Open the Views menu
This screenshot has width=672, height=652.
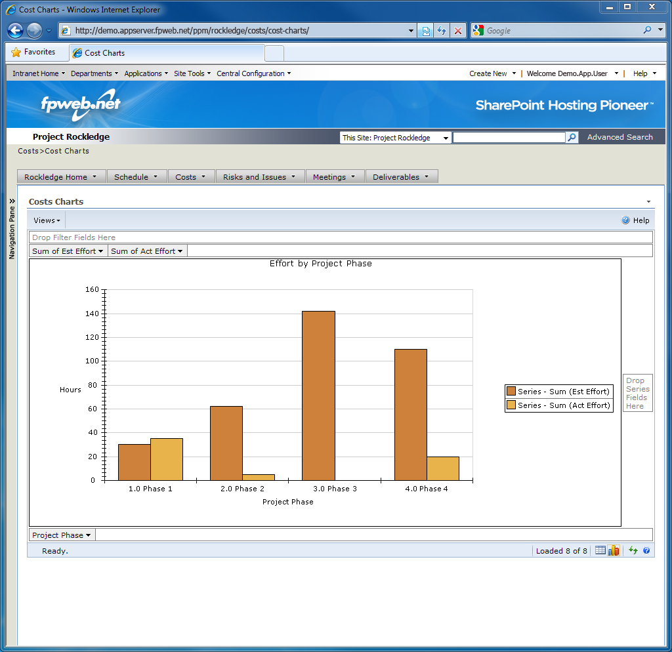(x=47, y=220)
